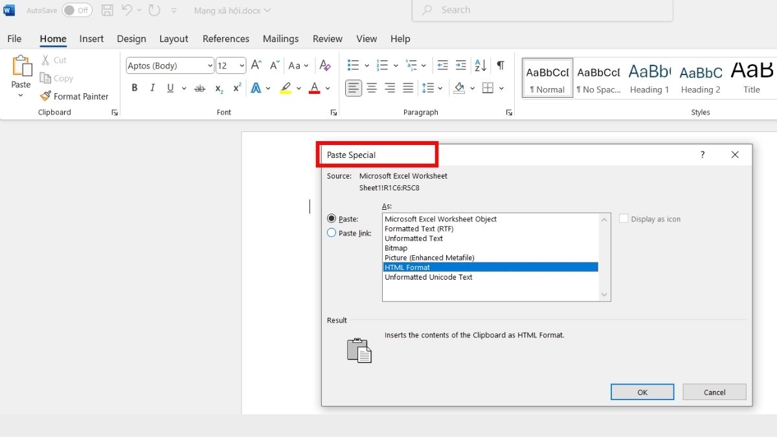The image size is (777, 437).
Task: Open Text Effects icon
Action: point(256,88)
